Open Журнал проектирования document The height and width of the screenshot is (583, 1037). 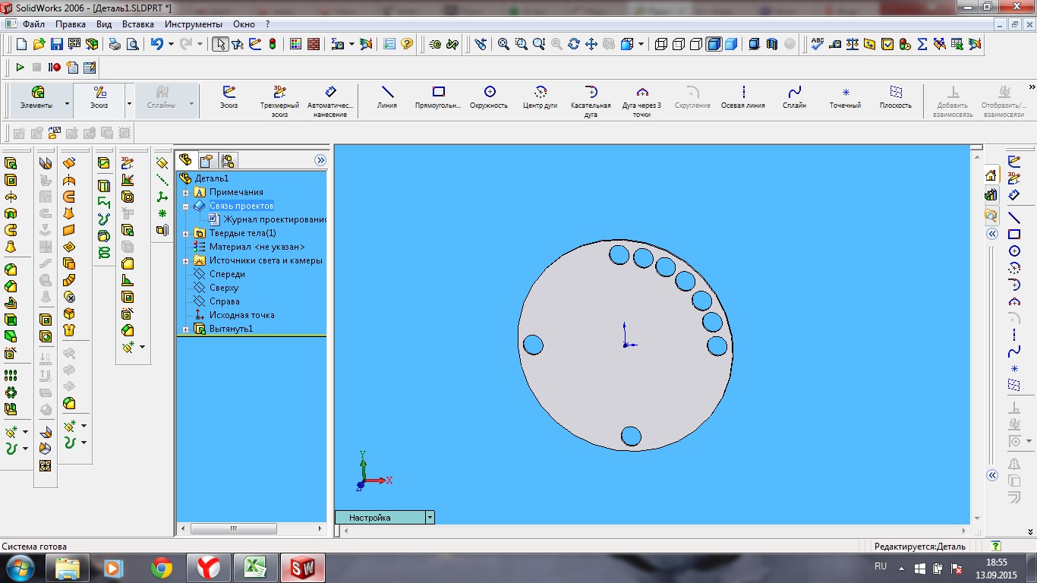tap(273, 219)
